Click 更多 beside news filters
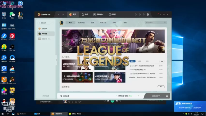The width and height of the screenshot is (206, 116). 162,61
